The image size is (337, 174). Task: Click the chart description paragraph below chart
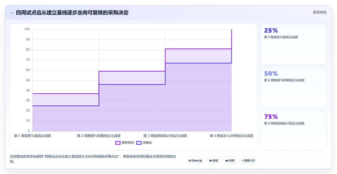coord(93,159)
